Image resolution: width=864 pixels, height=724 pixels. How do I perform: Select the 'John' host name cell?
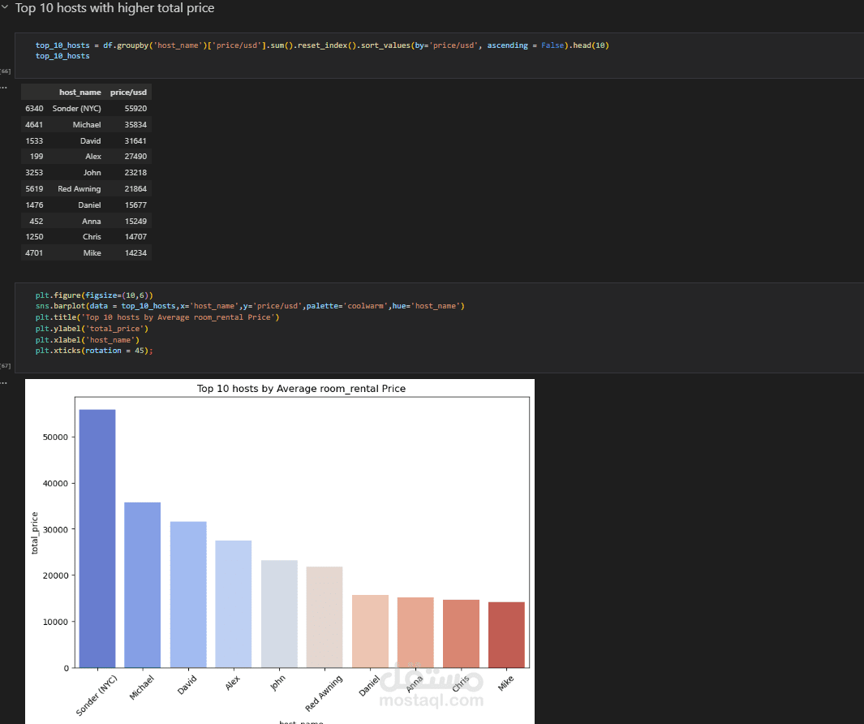(x=92, y=173)
